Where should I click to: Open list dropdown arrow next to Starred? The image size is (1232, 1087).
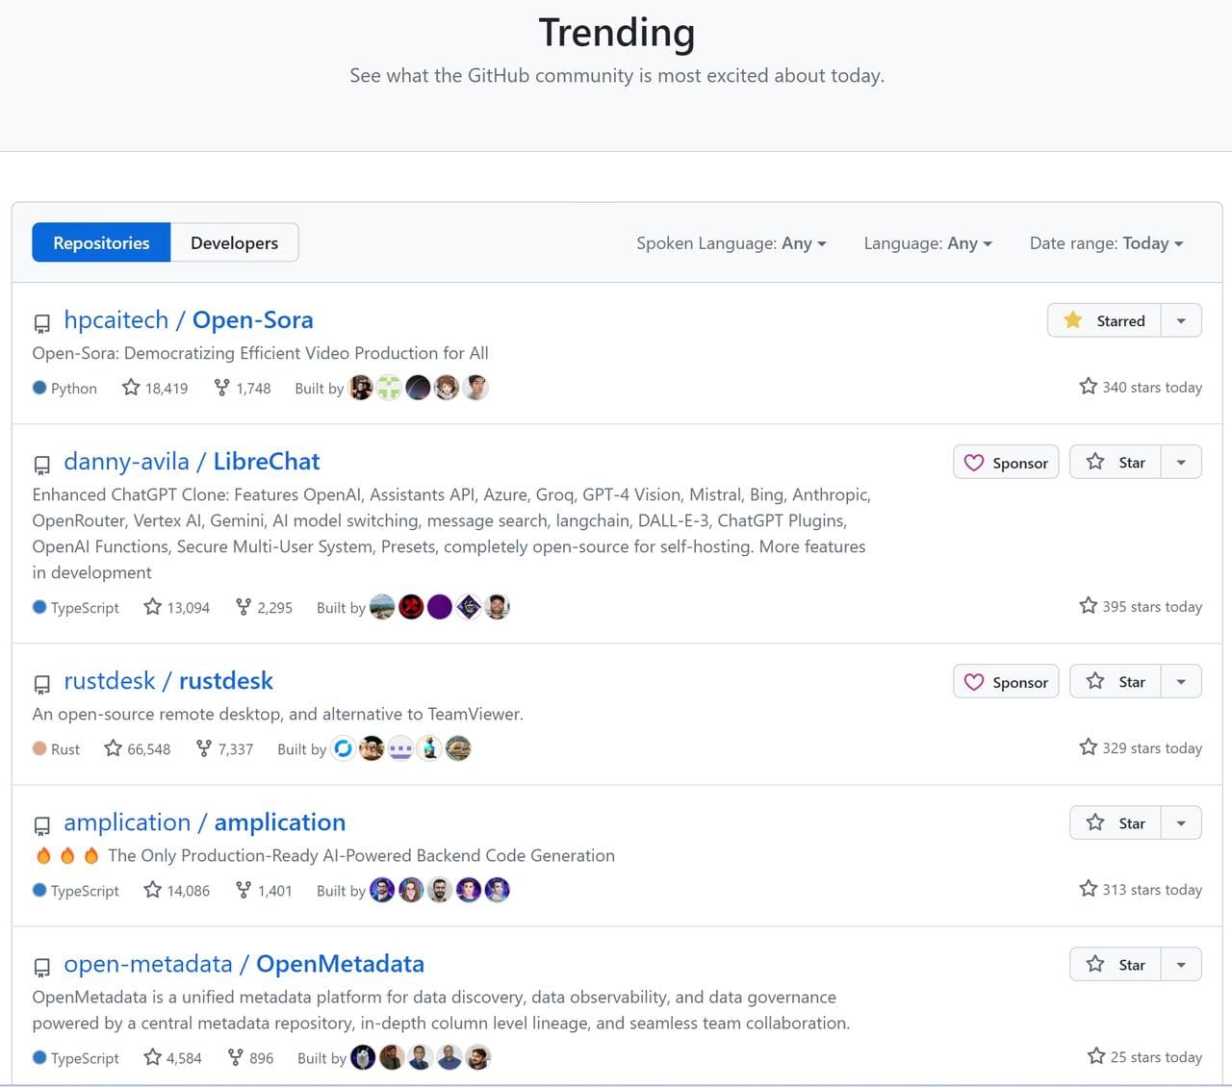tap(1181, 321)
